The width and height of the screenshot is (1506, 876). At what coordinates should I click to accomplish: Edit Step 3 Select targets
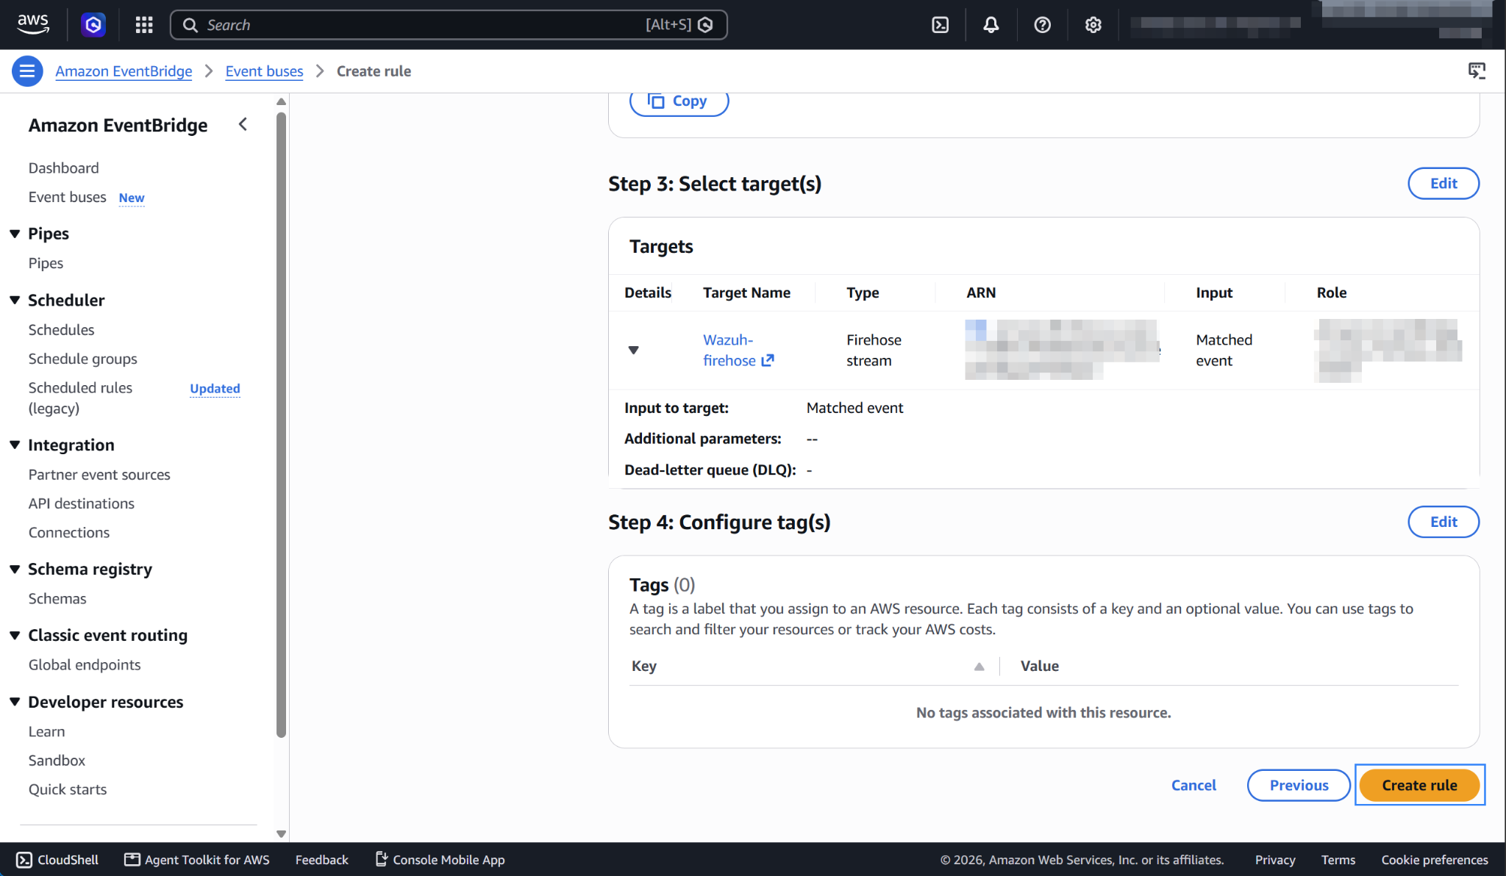pos(1443,184)
